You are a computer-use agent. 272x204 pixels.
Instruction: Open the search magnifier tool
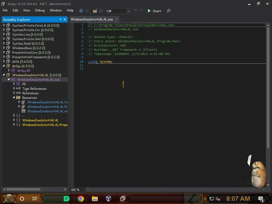point(168,11)
